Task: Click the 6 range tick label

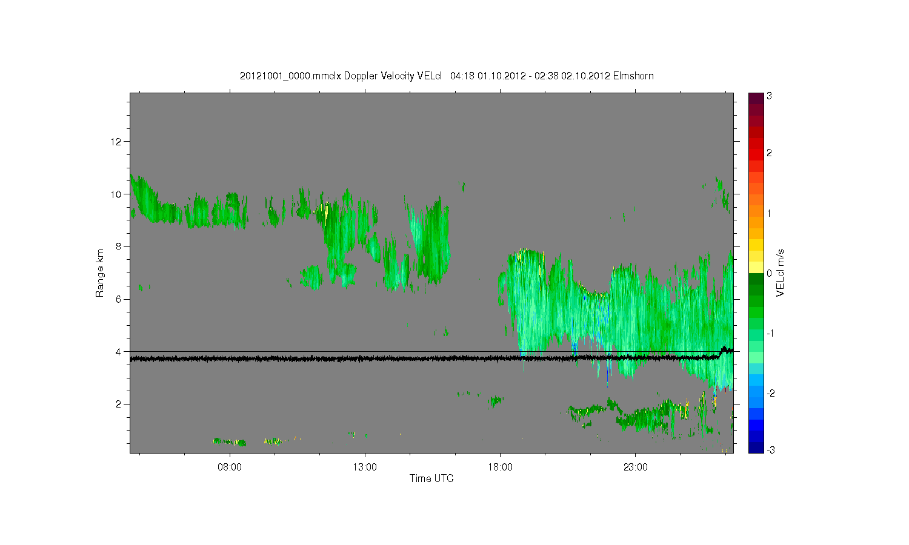Action: (x=119, y=299)
